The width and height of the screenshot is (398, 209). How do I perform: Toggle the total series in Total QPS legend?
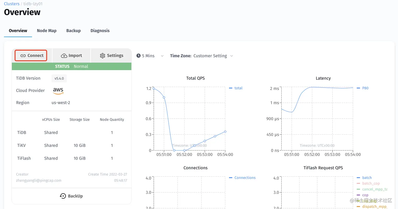[236, 88]
